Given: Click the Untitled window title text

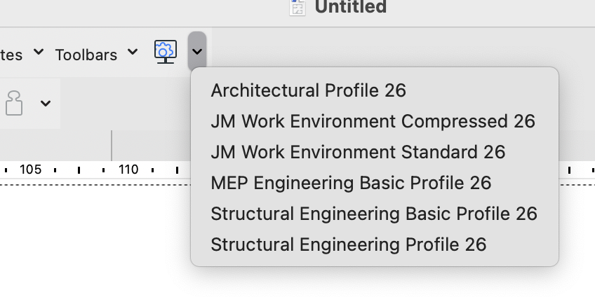Looking at the screenshot, I should click(350, 8).
